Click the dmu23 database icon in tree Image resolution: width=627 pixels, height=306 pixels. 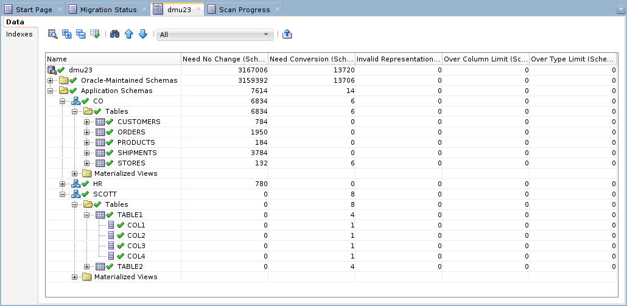[x=52, y=70]
